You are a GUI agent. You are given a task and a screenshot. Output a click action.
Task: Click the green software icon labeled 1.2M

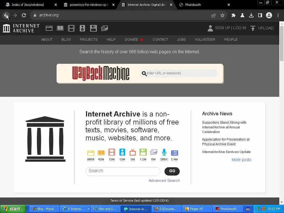pos(143,152)
